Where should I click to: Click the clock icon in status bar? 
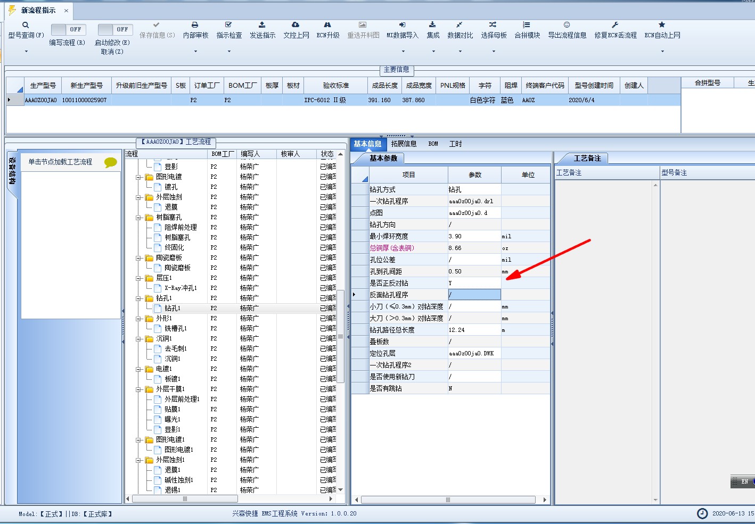(x=702, y=513)
